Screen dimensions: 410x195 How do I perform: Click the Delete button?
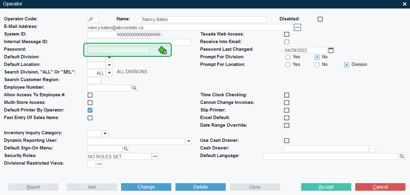pyautogui.click(x=201, y=187)
